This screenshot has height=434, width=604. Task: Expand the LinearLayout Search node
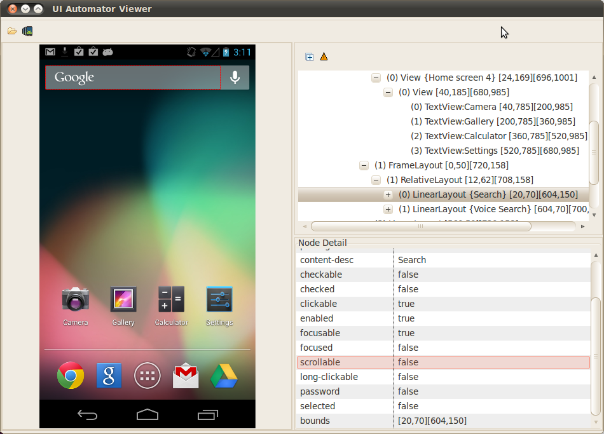pos(388,194)
